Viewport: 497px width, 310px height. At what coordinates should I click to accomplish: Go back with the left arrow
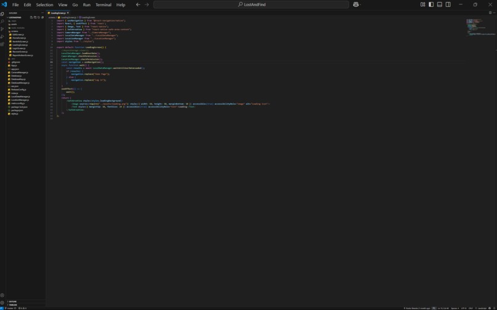click(x=138, y=5)
